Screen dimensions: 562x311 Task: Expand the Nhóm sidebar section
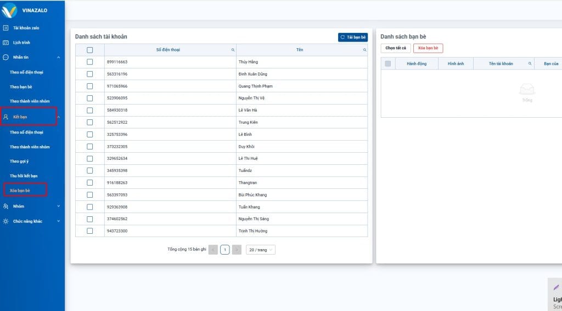[x=59, y=206]
